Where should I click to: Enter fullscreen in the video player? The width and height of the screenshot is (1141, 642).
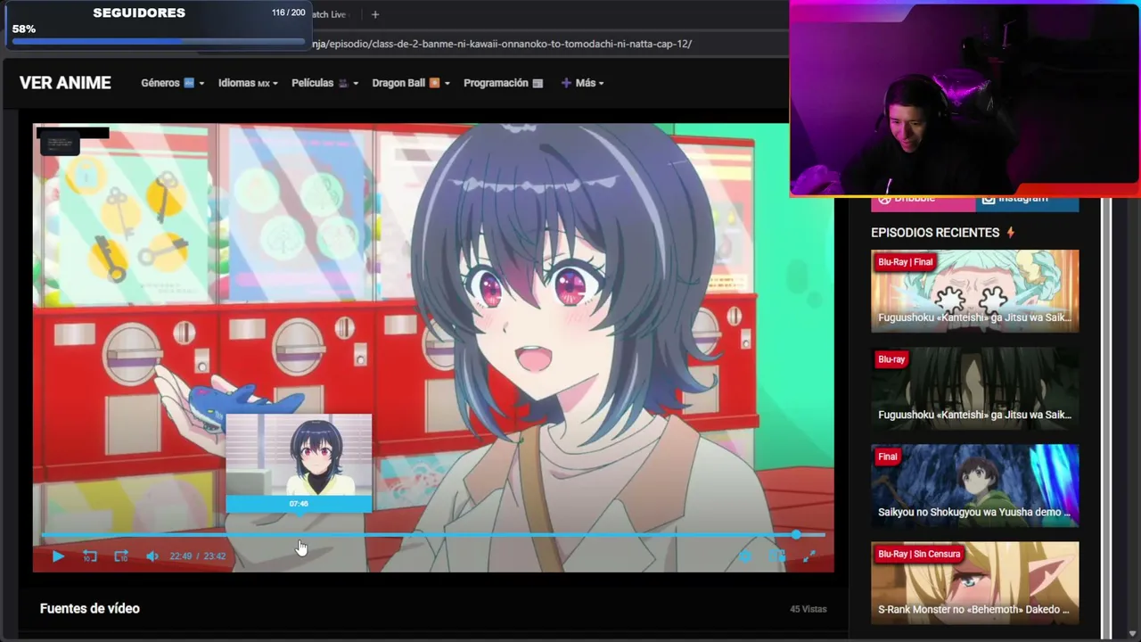(x=809, y=556)
